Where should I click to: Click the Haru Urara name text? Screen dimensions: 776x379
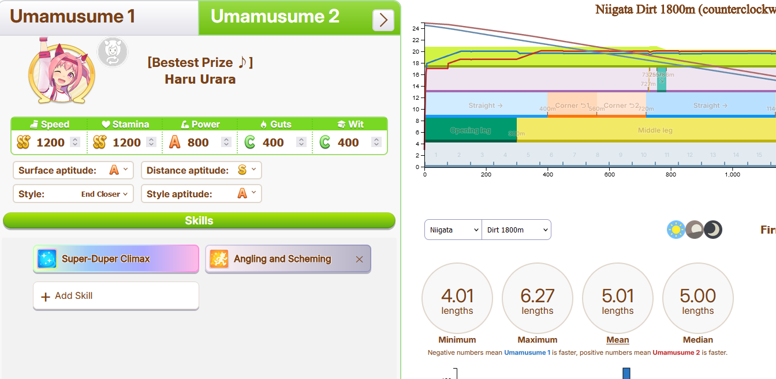point(200,79)
